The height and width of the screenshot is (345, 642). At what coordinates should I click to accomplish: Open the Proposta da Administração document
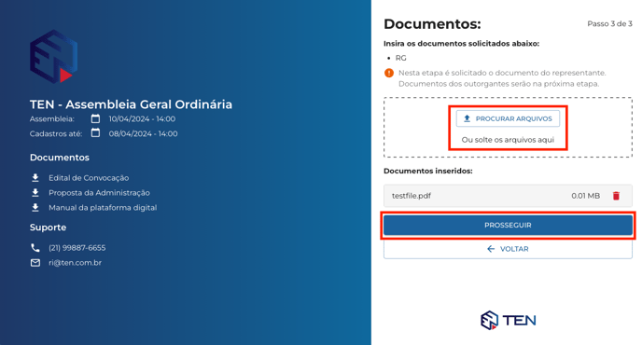point(99,193)
